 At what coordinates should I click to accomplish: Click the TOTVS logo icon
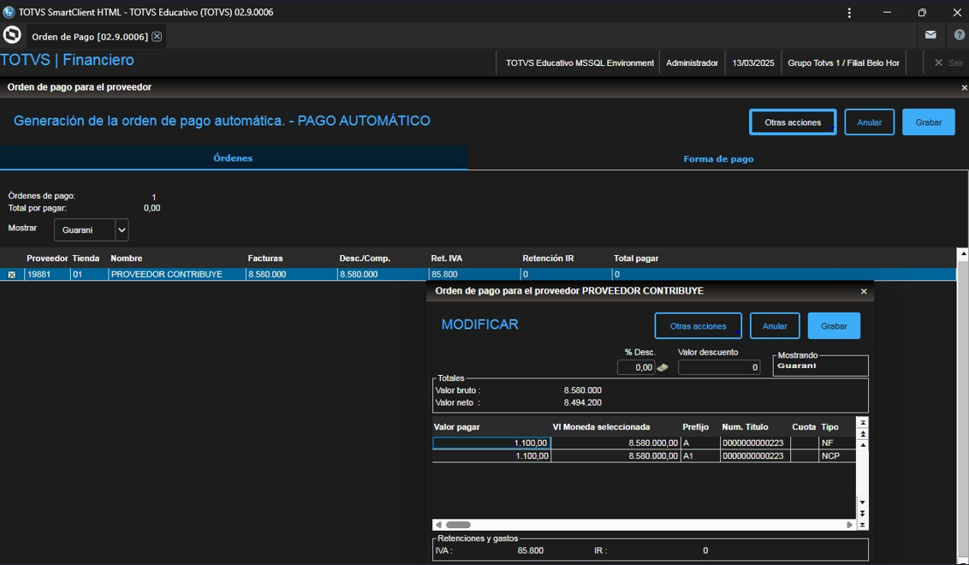[x=12, y=35]
